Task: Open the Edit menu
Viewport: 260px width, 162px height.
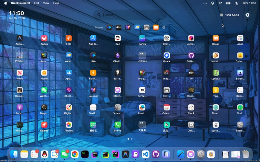Action: coord(36,3)
